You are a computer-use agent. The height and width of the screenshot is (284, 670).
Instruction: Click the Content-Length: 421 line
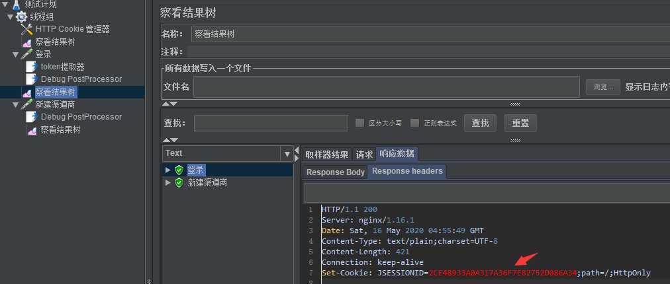[365, 252]
